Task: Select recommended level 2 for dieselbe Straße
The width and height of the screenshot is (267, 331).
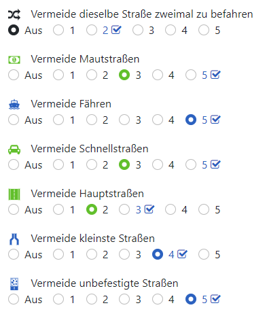Action: coord(92,30)
